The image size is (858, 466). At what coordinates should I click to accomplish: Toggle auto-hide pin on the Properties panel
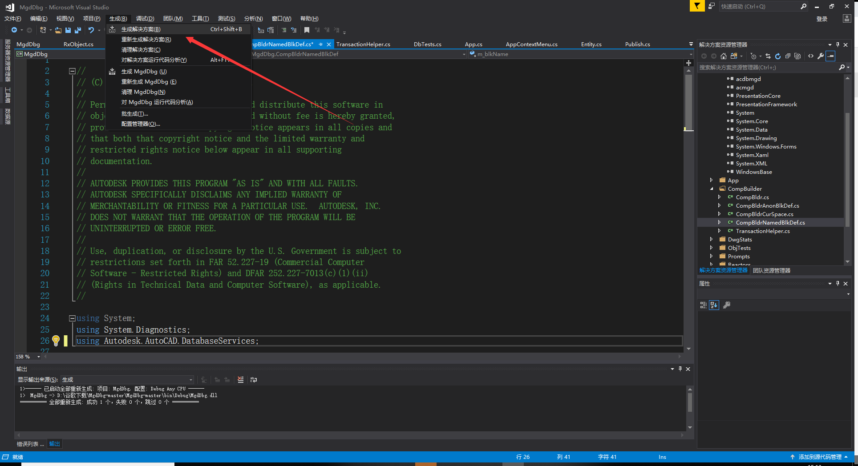(838, 283)
